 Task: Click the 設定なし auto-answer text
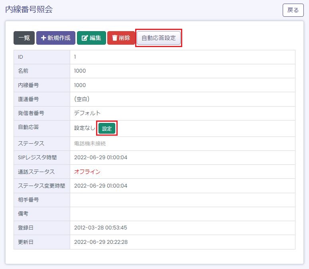pyautogui.click(x=85, y=128)
